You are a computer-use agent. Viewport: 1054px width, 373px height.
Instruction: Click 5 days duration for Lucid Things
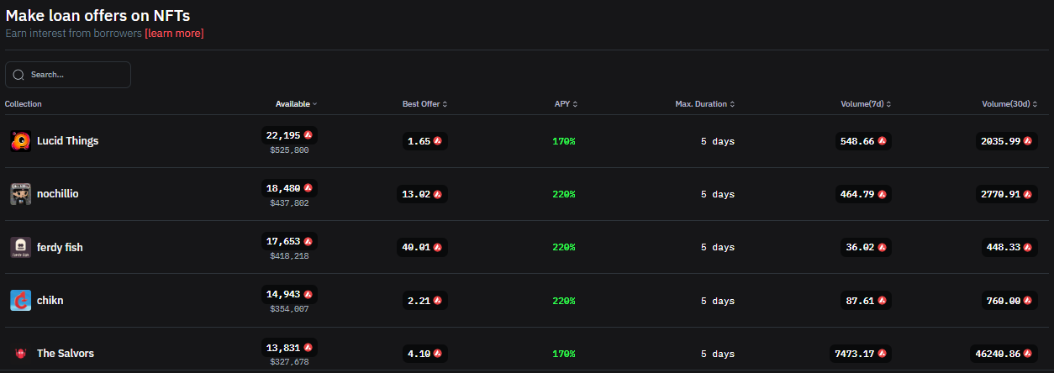tap(718, 141)
